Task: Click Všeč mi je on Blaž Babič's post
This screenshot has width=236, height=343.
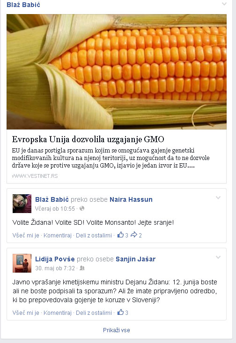Action: [x=26, y=236]
